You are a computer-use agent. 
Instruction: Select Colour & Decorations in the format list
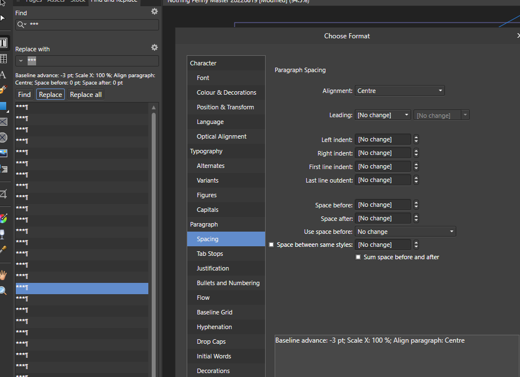(226, 92)
